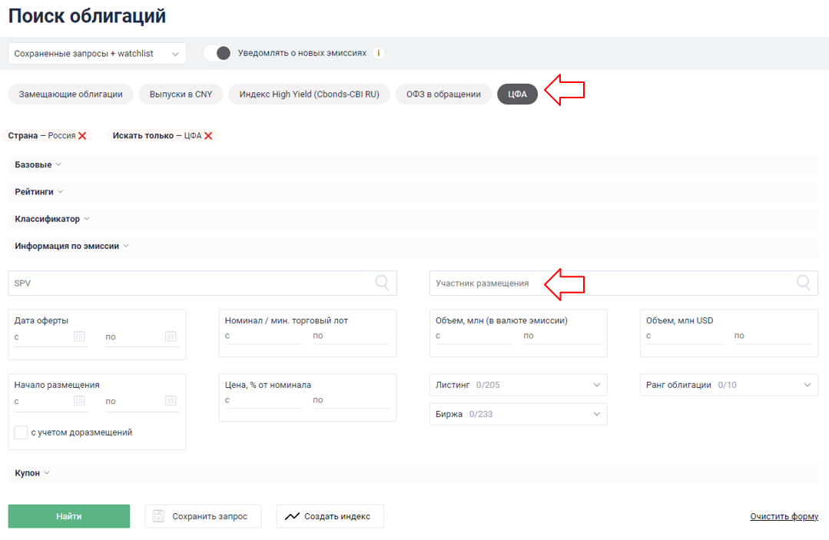This screenshot has height=540, width=829.
Task: Click the info icon next to notification toggle
Action: (379, 53)
